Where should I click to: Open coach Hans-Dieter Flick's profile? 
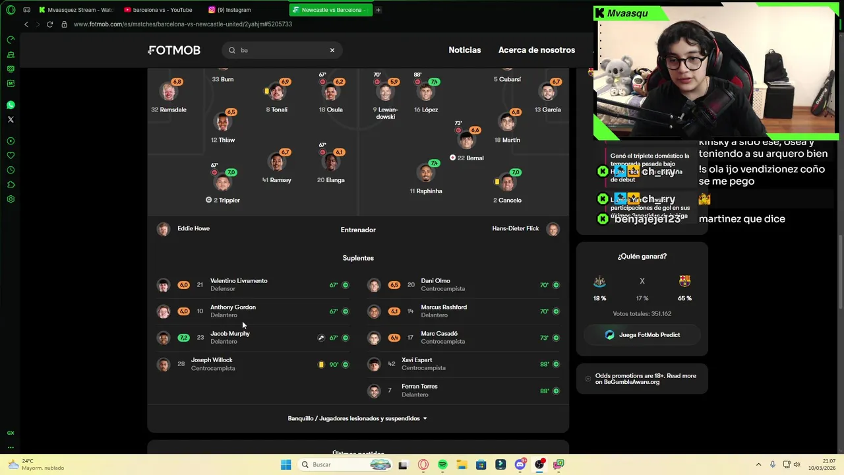[526, 229]
